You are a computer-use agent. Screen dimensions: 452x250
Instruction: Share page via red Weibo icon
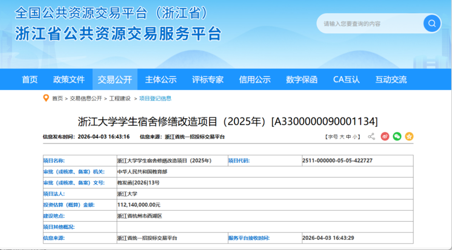coord(385,137)
